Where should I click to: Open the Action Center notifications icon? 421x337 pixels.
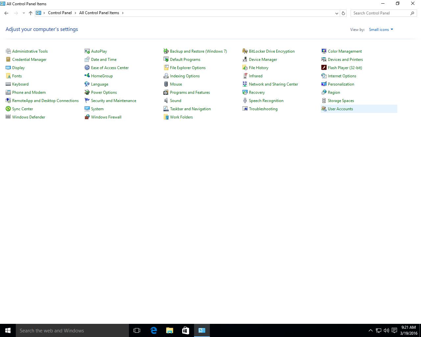394,330
